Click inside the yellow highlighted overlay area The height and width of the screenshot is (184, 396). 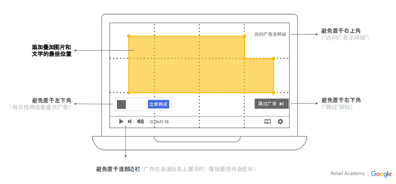coord(186,65)
